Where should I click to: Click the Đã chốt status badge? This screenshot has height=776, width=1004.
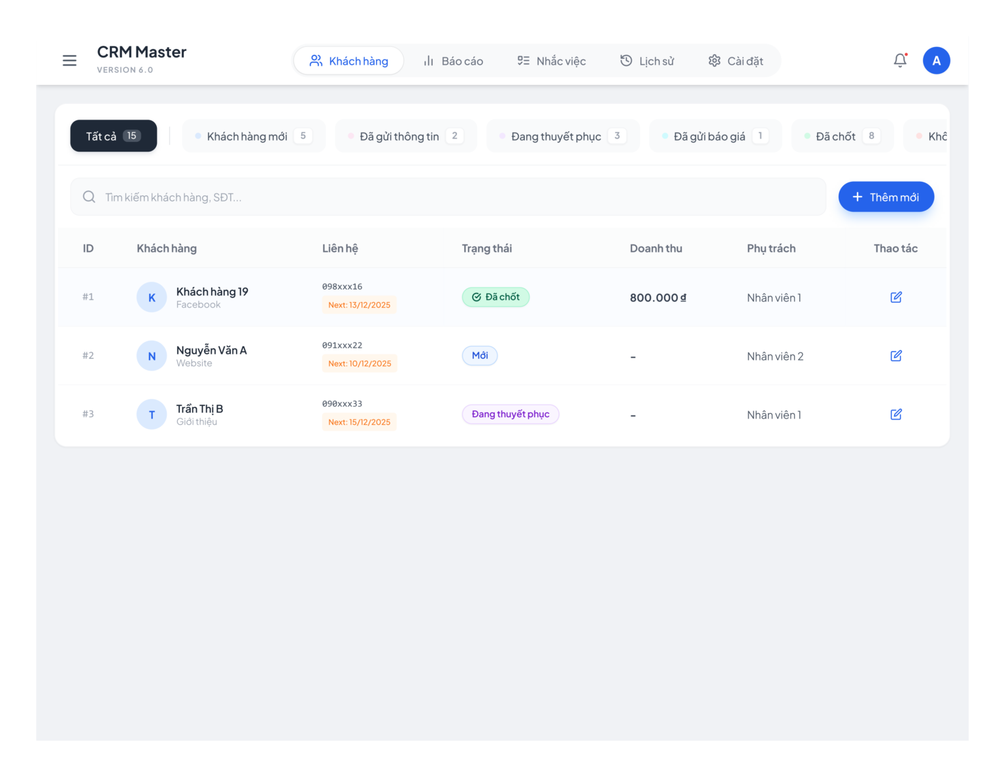[496, 297]
